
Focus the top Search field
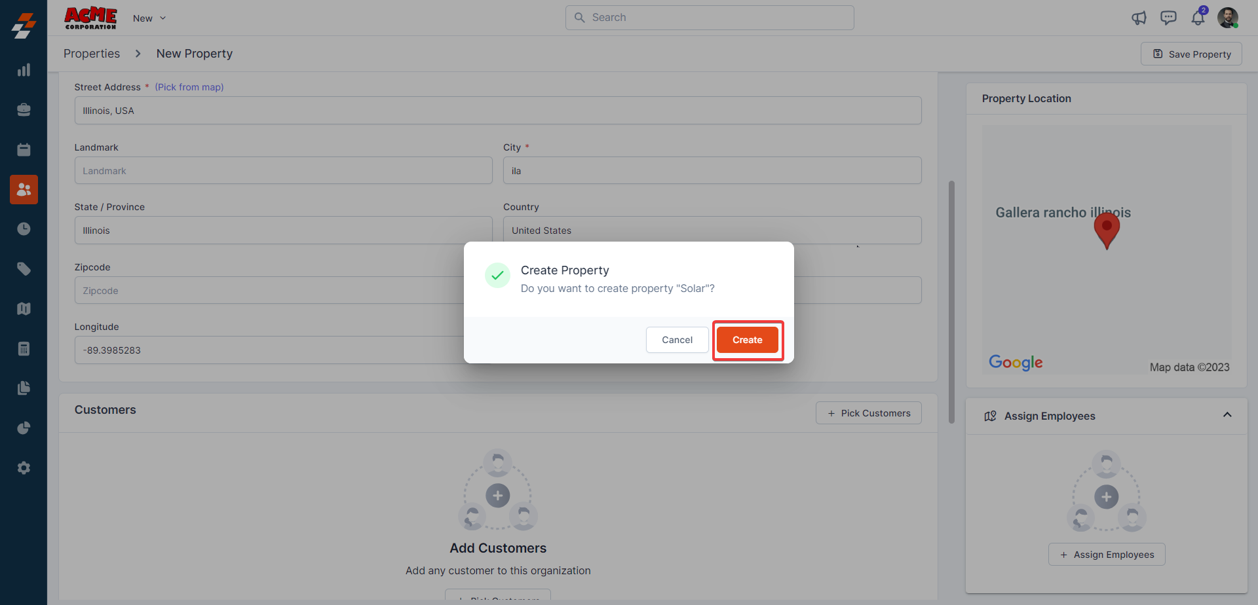[x=710, y=18]
